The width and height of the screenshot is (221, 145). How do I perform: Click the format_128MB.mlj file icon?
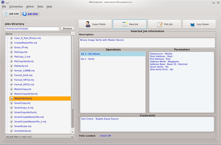[x=12, y=71]
